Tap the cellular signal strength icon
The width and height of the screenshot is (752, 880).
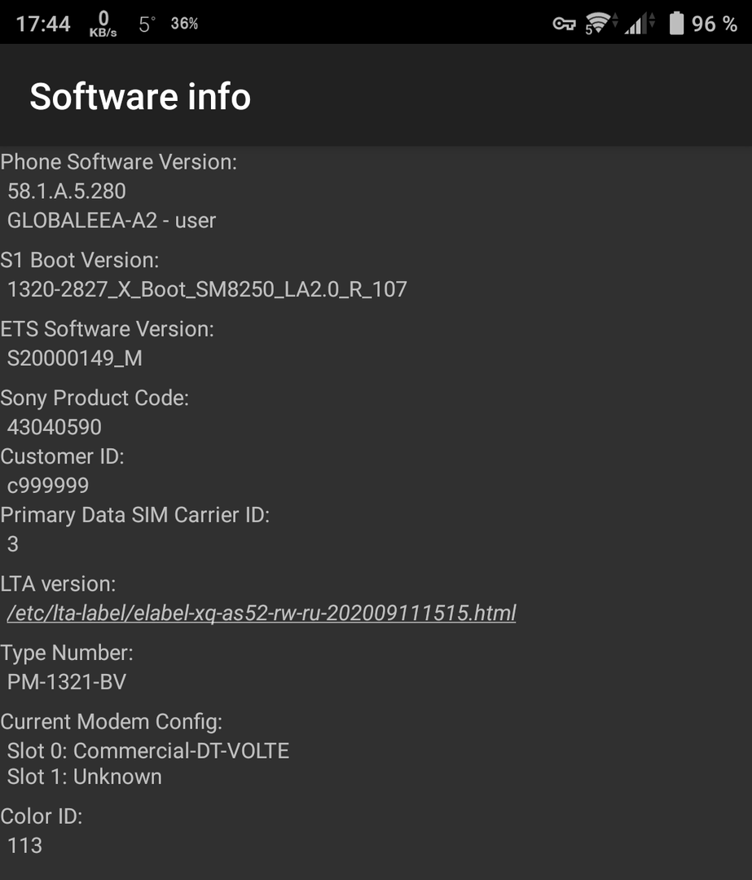click(636, 24)
